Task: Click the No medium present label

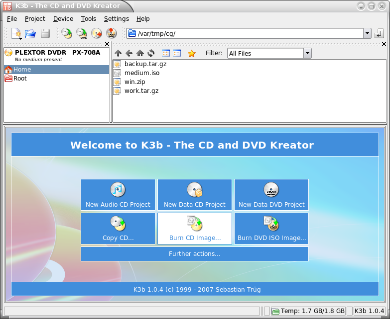Action: tap(38, 60)
